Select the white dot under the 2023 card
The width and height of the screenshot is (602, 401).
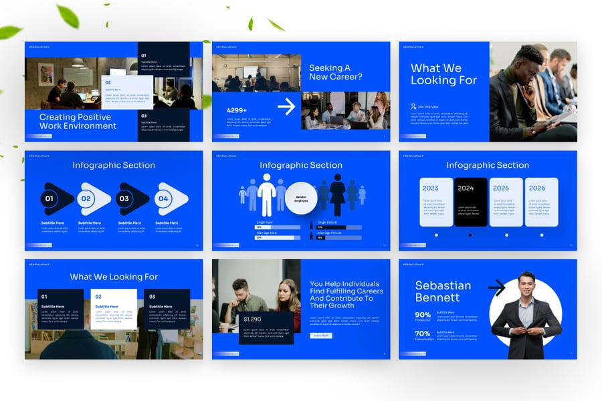click(x=436, y=235)
